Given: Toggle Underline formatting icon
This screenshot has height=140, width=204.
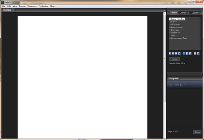Looking at the screenshot, I should [176, 53].
